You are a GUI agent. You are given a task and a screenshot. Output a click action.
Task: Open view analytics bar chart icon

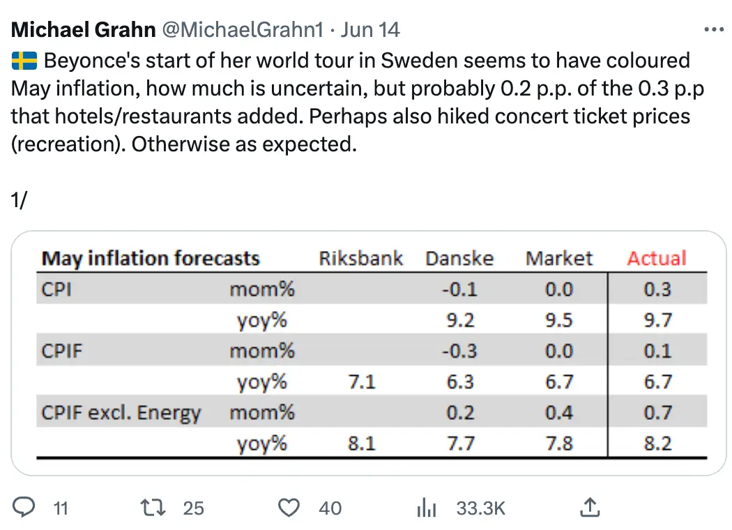[425, 508]
